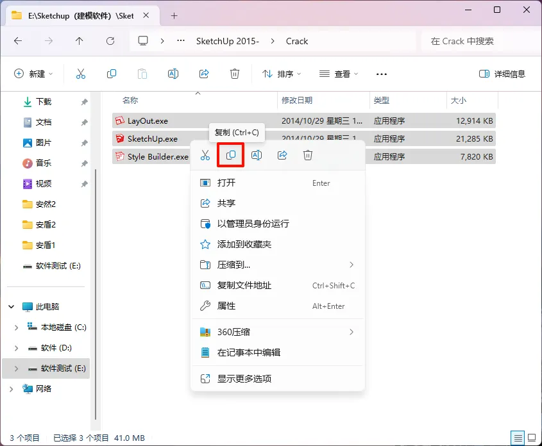Refresh the current folder
542x446 pixels.
[110, 41]
